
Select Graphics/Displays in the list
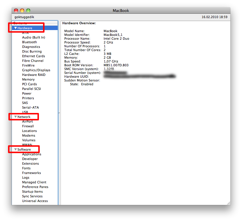pyautogui.click(x=36, y=70)
